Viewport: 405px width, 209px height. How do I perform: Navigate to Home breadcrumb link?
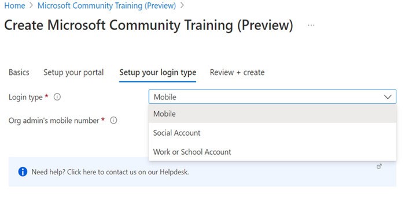point(14,5)
